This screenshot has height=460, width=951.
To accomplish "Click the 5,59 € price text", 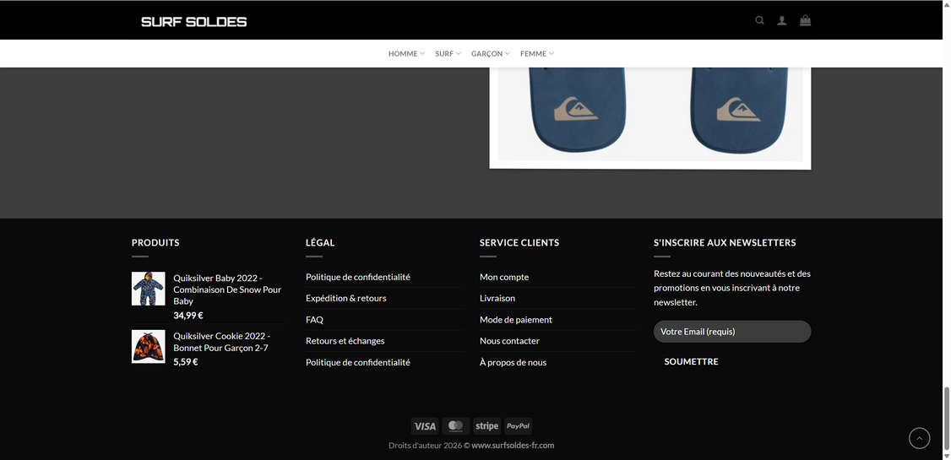I will pos(186,362).
